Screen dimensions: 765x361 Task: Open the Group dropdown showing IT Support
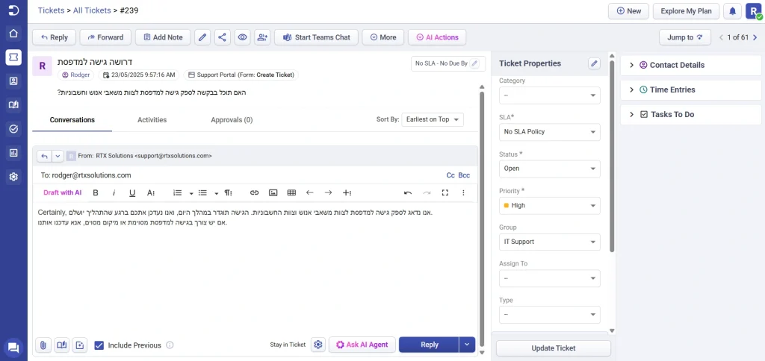(549, 242)
